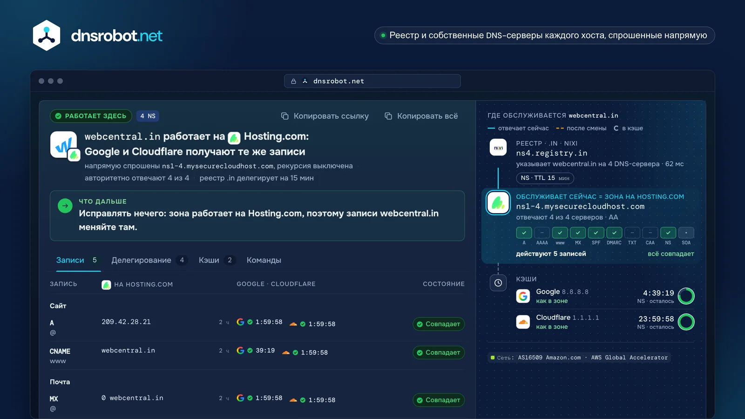Click the dnsrobot.net address bar
The width and height of the screenshot is (745, 419).
(372, 81)
